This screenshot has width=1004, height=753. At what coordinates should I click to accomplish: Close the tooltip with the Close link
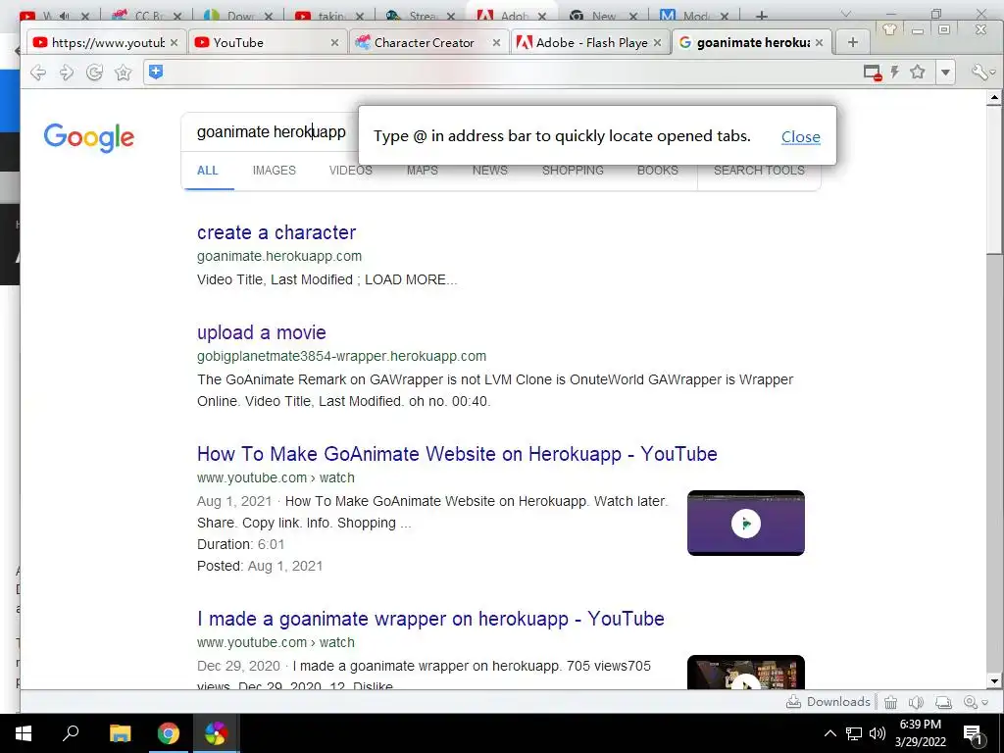tap(800, 136)
